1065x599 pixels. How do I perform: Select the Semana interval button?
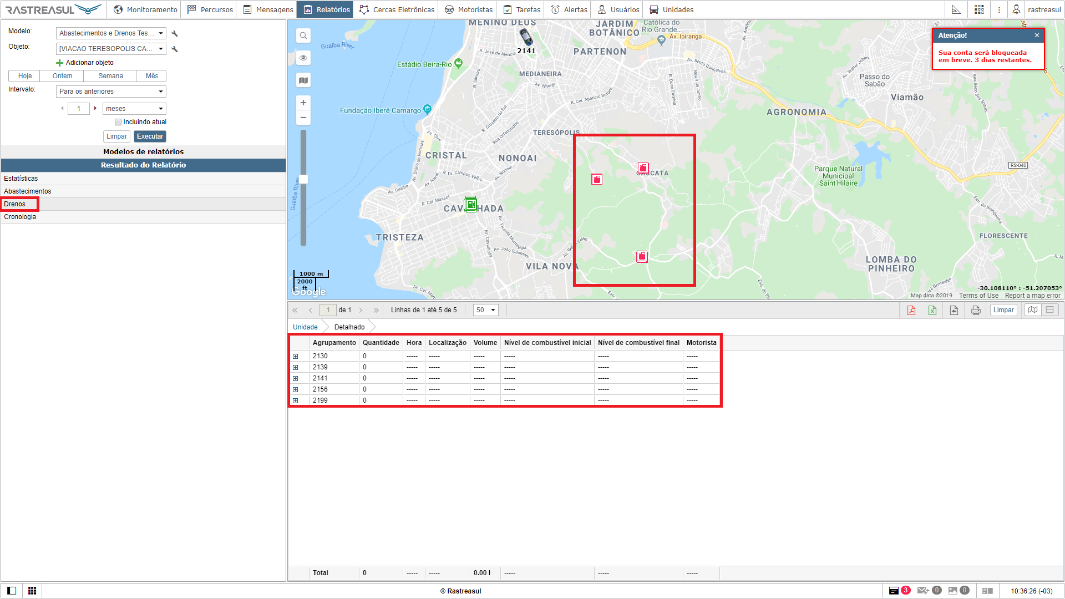[x=110, y=76]
